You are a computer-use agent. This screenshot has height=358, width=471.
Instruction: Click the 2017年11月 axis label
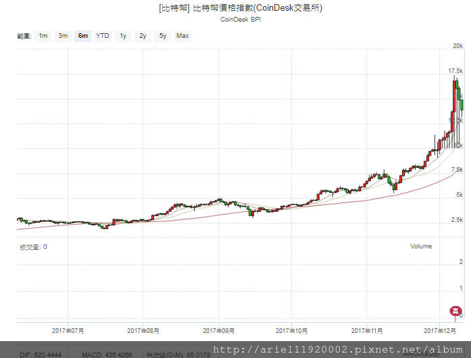tap(367, 331)
